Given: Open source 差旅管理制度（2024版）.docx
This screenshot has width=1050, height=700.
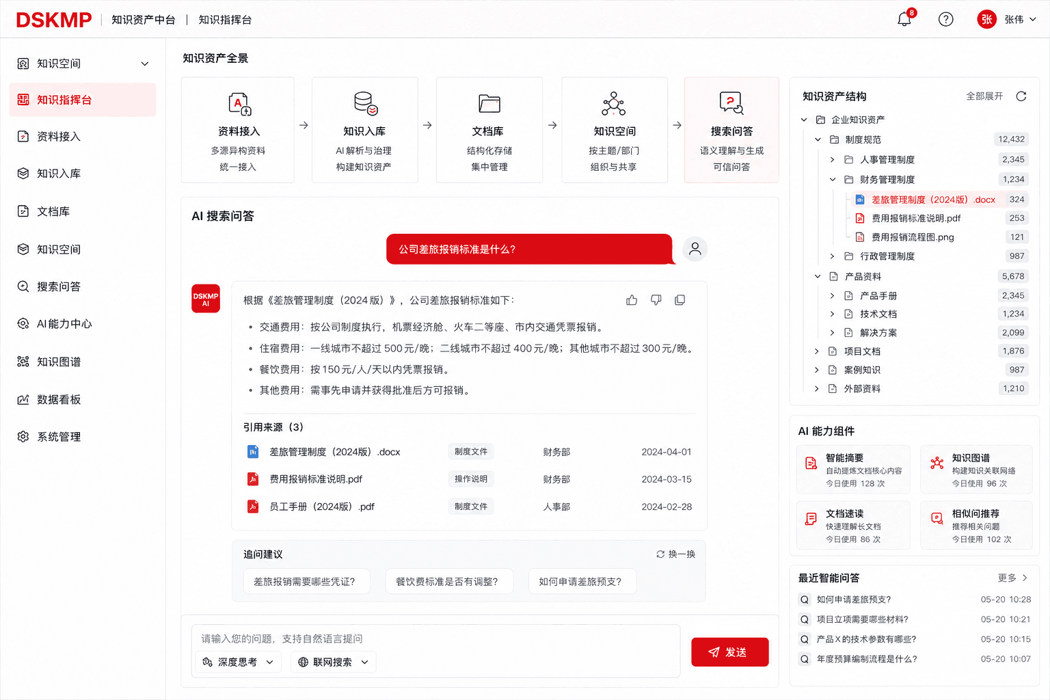Looking at the screenshot, I should click(334, 452).
